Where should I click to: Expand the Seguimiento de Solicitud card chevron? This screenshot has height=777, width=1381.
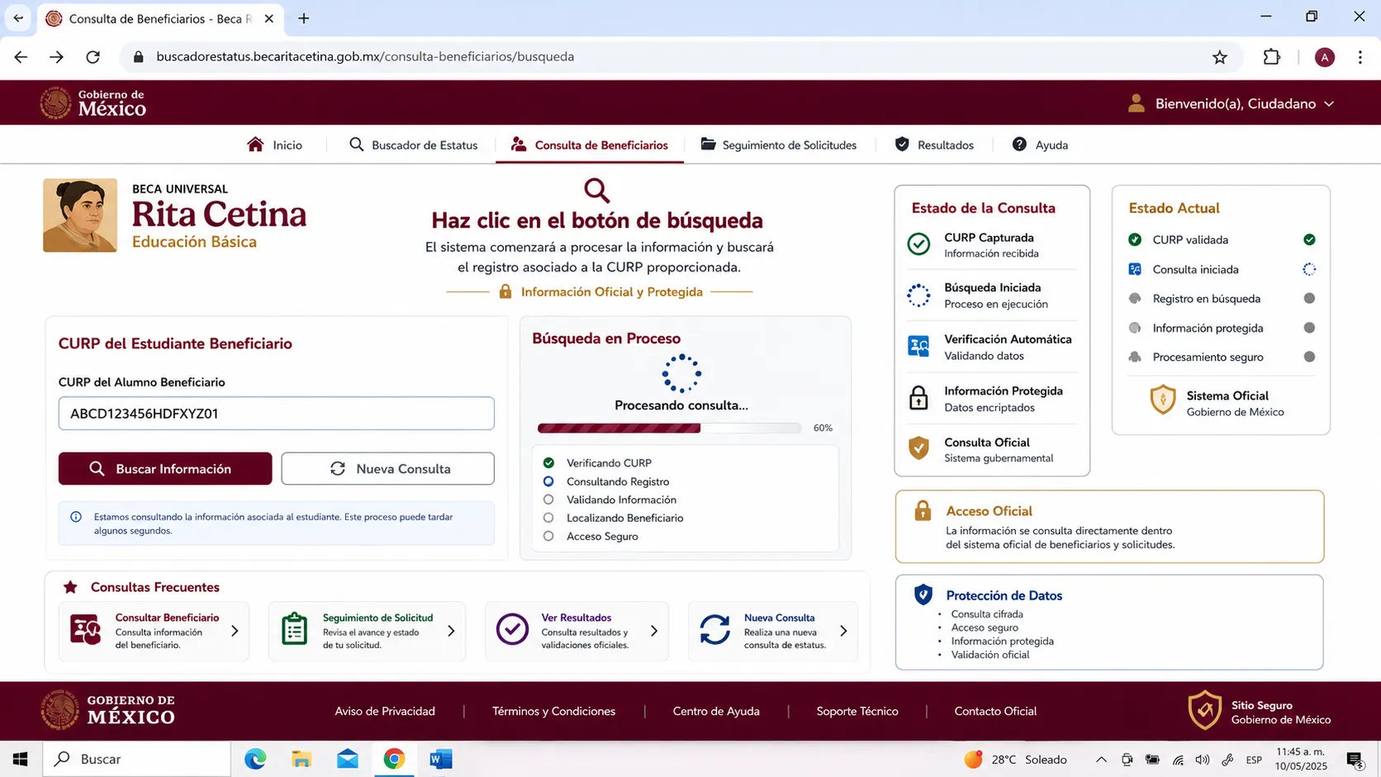click(451, 631)
